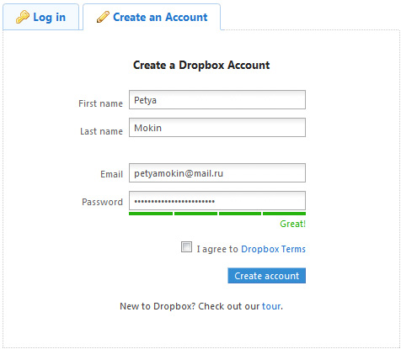The height and width of the screenshot is (349, 401).
Task: Click the key icon on Log in tab
Action: [x=23, y=17]
